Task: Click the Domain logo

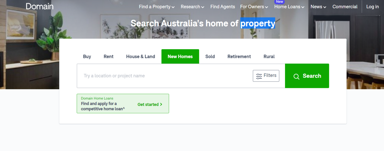Action: (39, 6)
